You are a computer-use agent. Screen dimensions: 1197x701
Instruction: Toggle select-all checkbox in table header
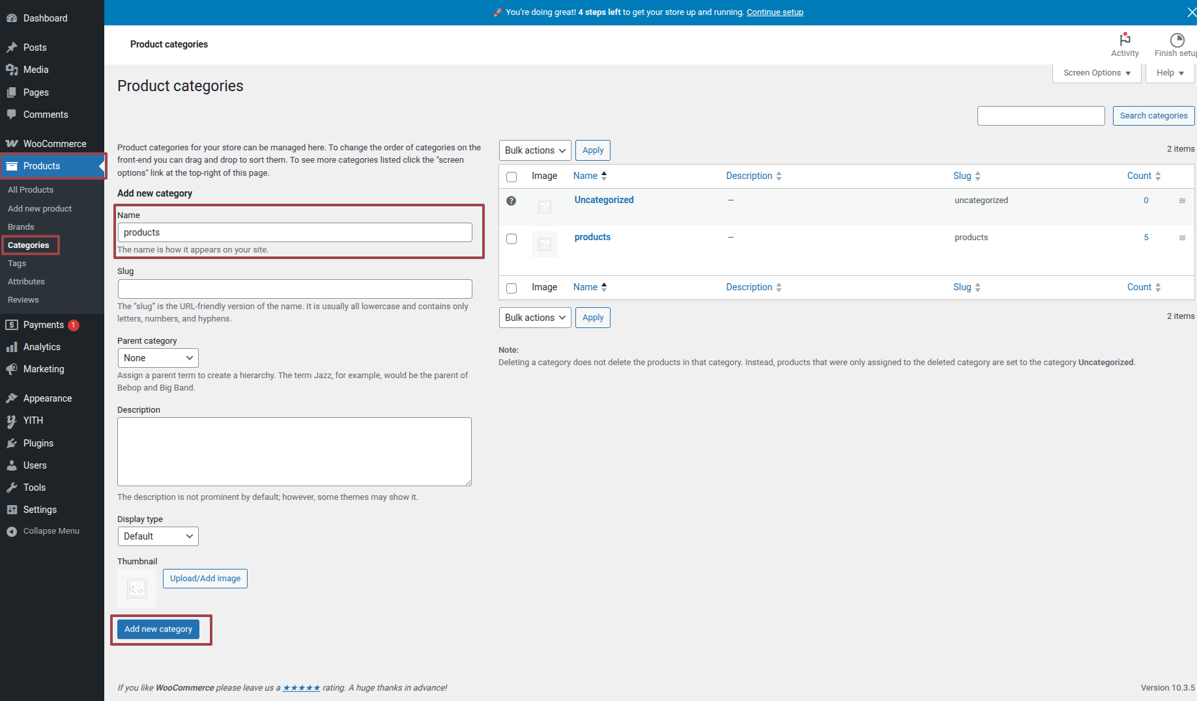(x=512, y=177)
